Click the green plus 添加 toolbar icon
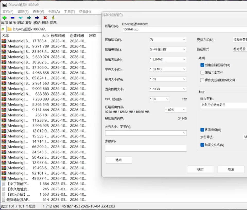This screenshot has width=247, height=210. 5,18
